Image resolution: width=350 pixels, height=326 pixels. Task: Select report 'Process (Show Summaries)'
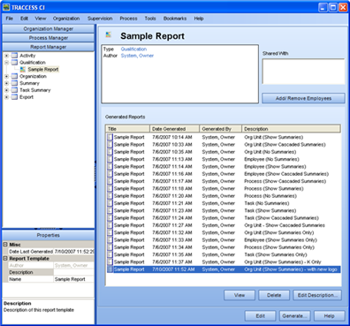pyautogui.click(x=224, y=188)
